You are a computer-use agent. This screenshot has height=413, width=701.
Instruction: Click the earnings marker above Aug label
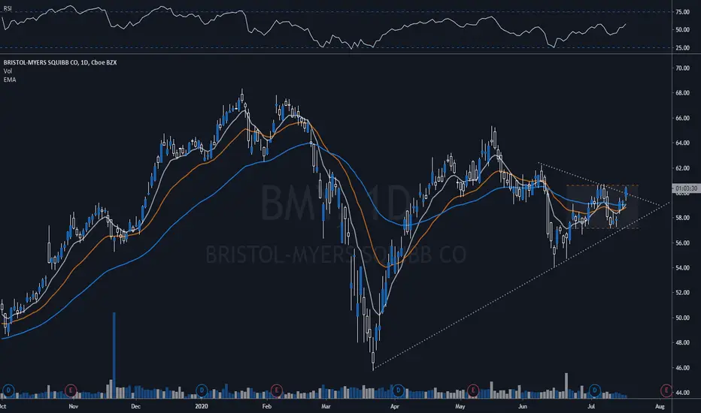tap(666, 390)
